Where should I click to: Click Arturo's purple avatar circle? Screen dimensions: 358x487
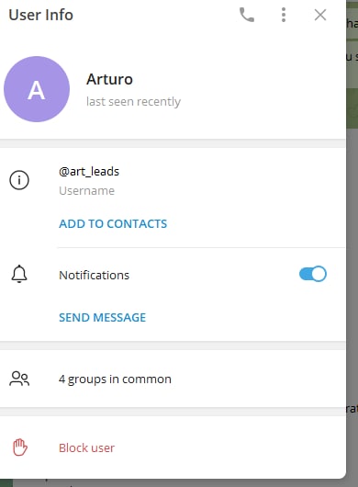click(x=37, y=89)
